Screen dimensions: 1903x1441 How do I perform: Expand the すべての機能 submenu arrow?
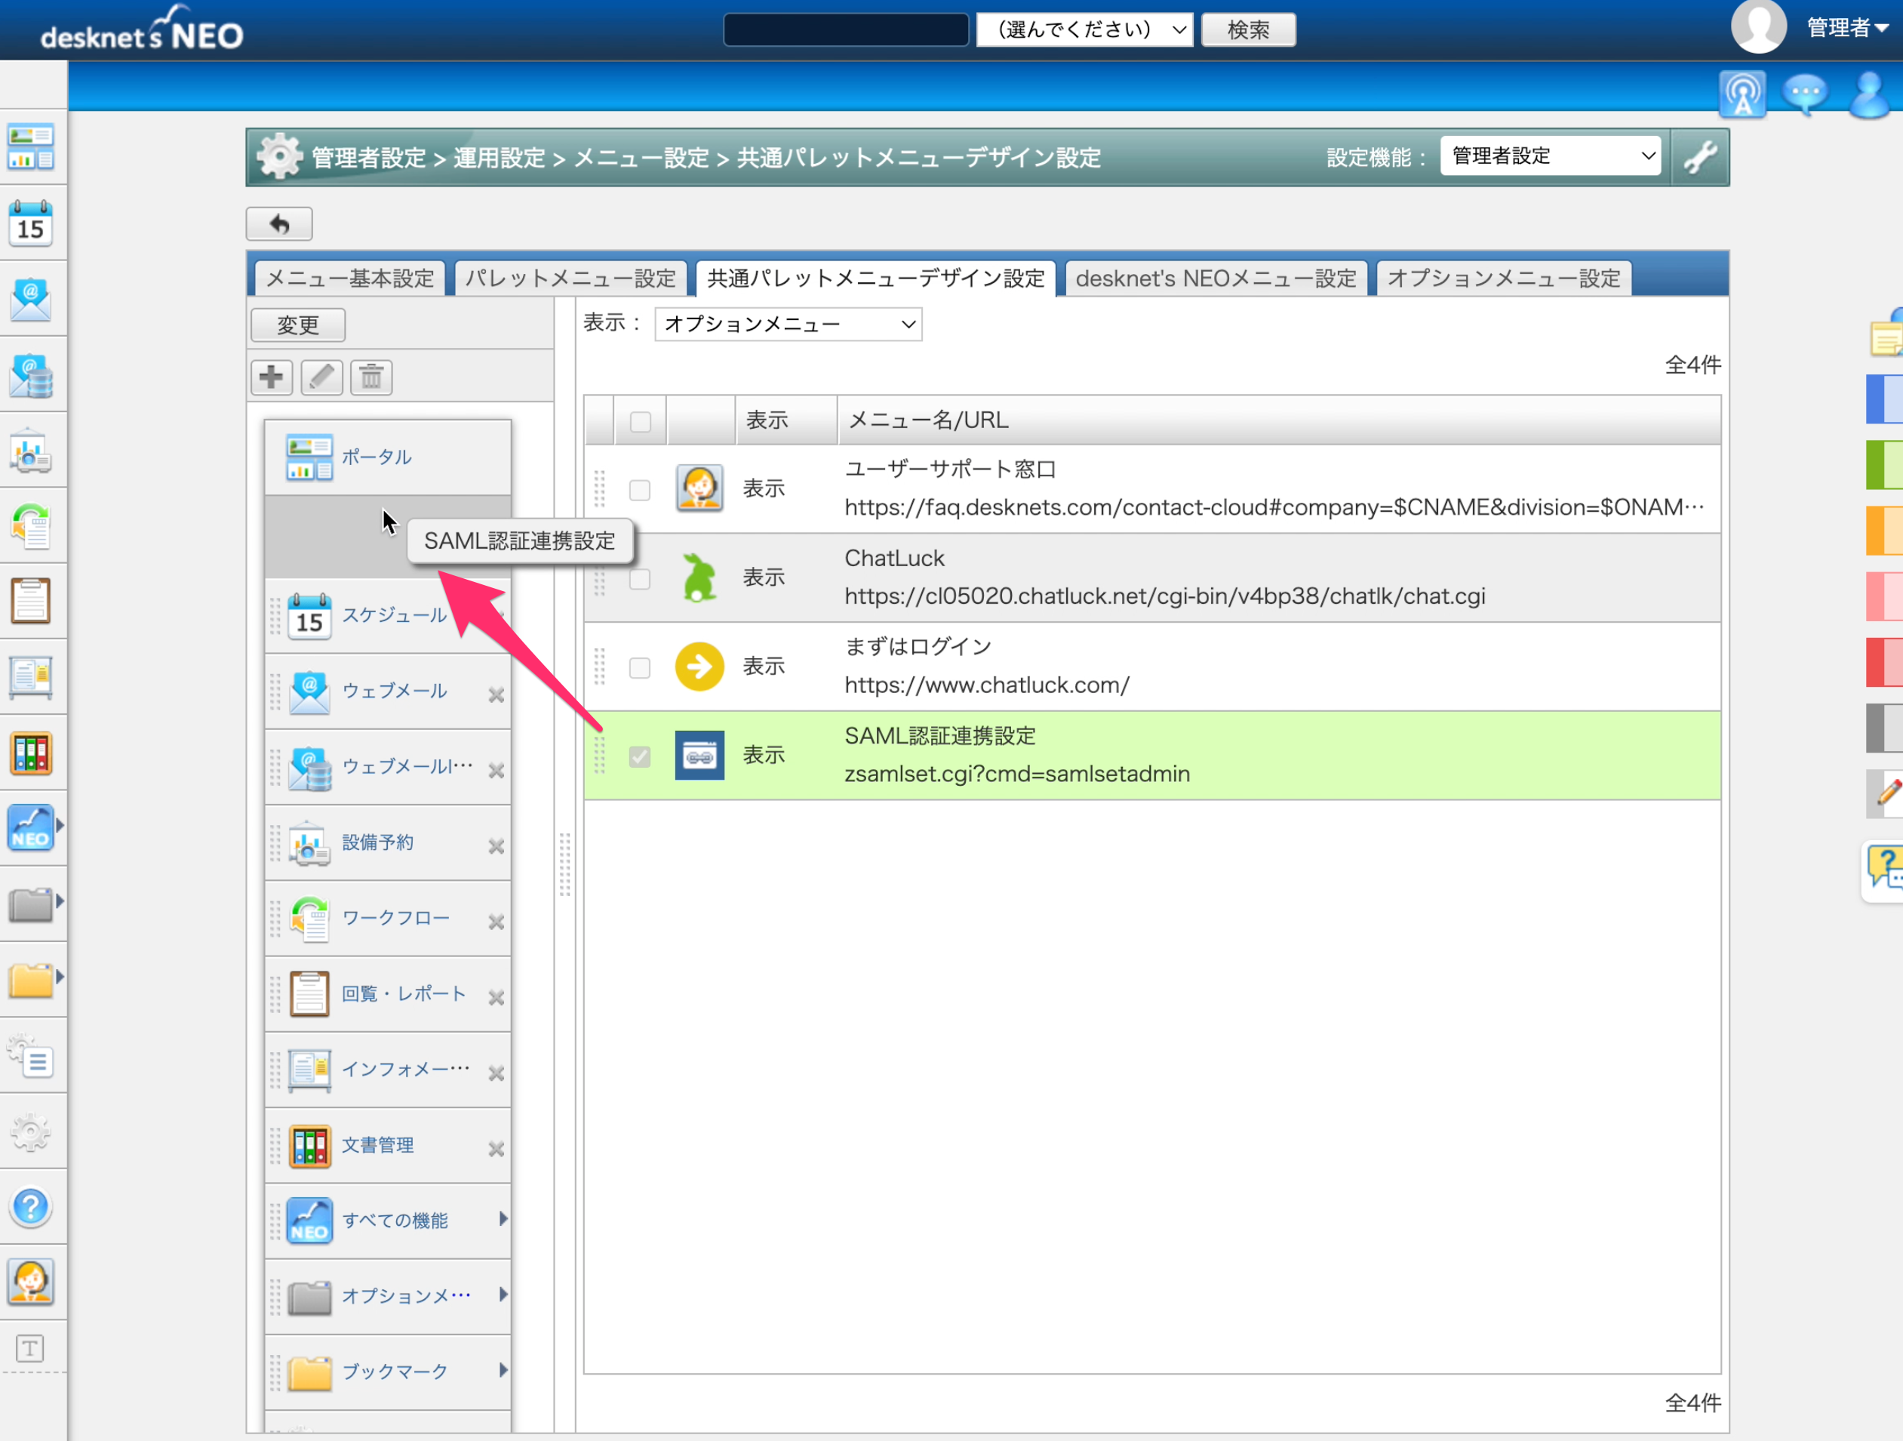pyautogui.click(x=503, y=1219)
